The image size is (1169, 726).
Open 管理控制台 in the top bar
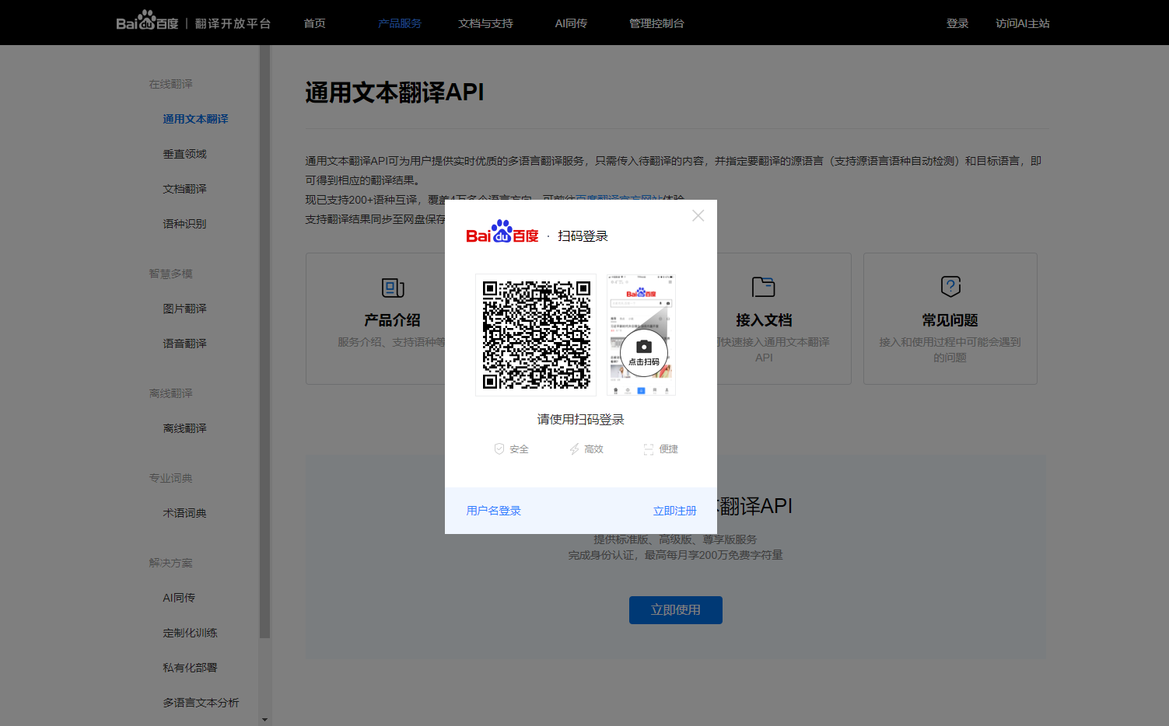pyautogui.click(x=656, y=23)
